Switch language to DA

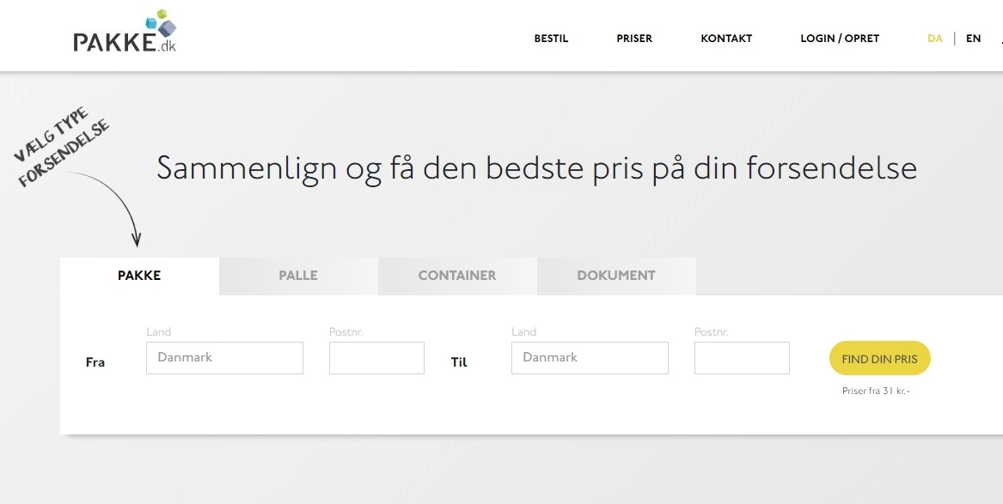934,39
